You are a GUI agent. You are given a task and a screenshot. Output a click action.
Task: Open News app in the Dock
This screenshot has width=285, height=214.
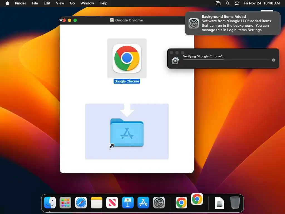point(112,203)
